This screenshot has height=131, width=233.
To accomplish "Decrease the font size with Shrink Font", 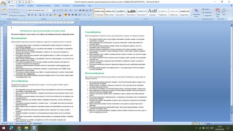I will coord(58,10).
